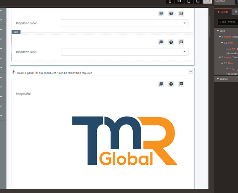The image size is (238, 193).
Task: Click the Dropdown Label text above the selected Card
Action: point(26,23)
